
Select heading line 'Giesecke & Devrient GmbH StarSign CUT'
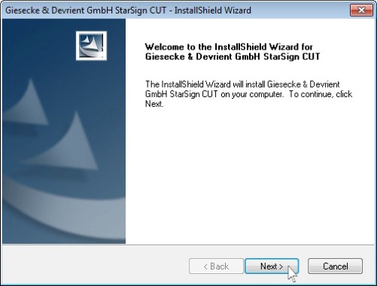point(233,56)
